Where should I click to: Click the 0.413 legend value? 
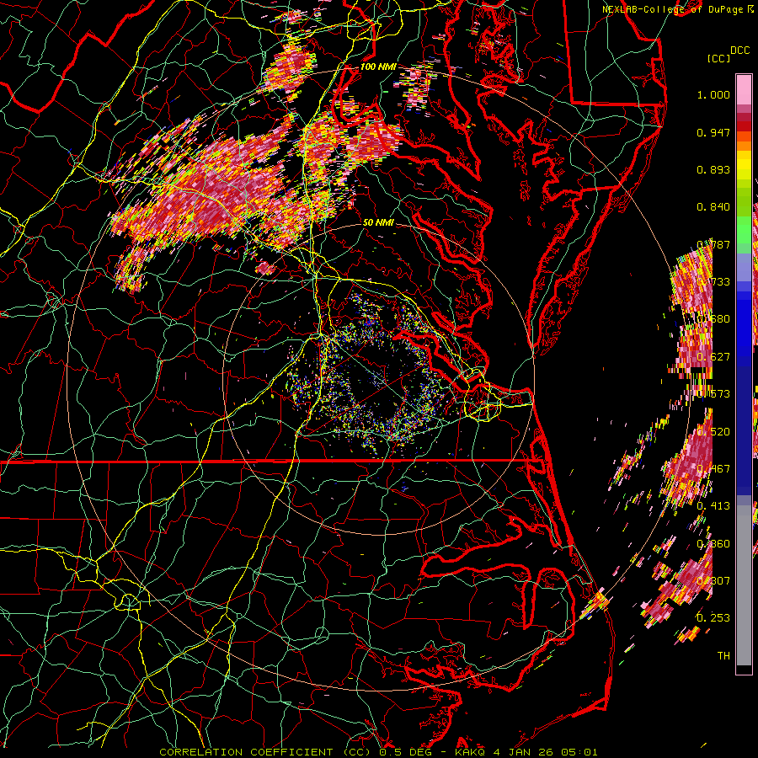click(713, 506)
